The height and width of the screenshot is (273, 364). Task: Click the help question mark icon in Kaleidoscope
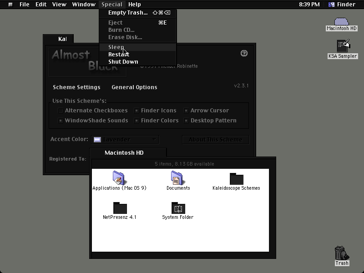tap(244, 53)
